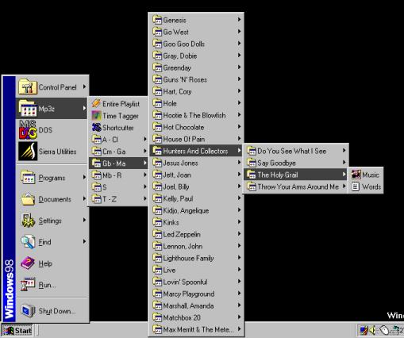
Task: Click the House Of Pain label
Action: [x=184, y=139]
